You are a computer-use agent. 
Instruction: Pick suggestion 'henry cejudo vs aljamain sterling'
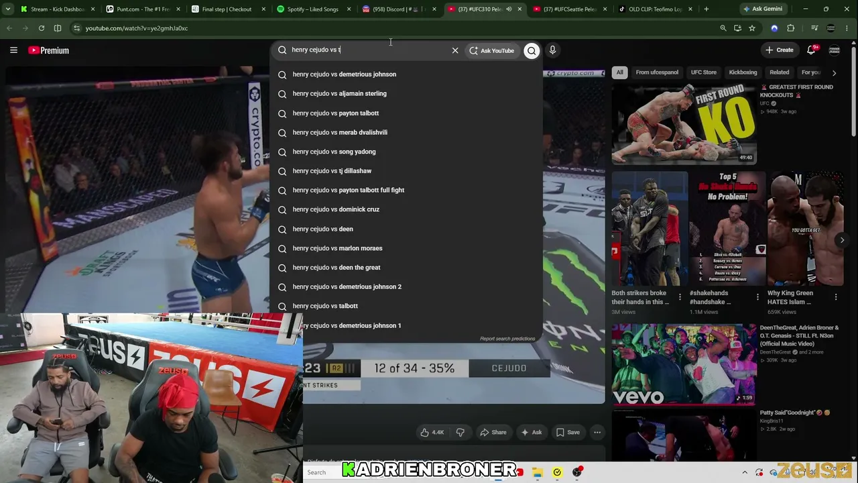tap(406, 94)
